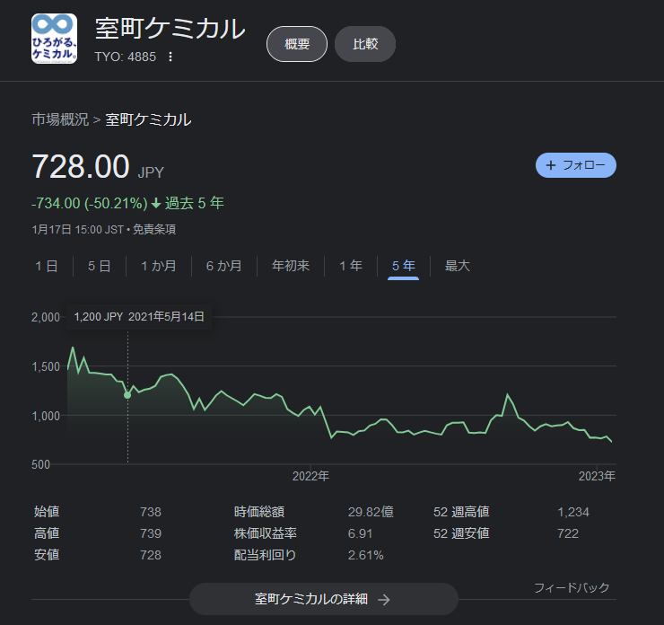This screenshot has height=625, width=664.
Task: Select the 1 か月 time range
Action: (159, 266)
